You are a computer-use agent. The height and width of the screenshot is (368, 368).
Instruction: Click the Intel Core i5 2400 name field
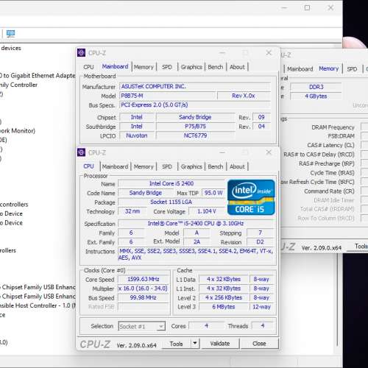click(x=171, y=183)
